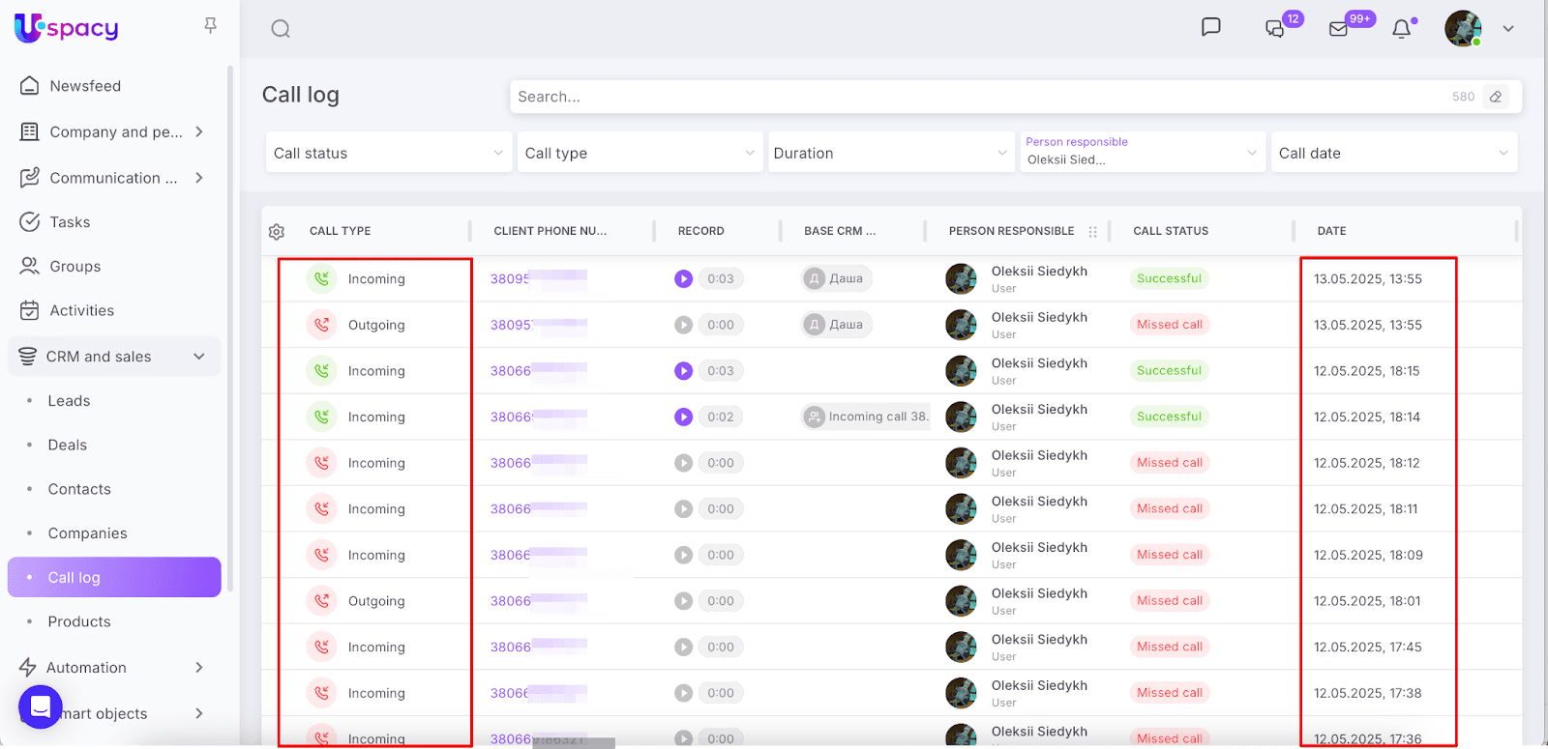1548x749 pixels.
Task: Collapse the CRM and sales section
Action: pos(198,357)
